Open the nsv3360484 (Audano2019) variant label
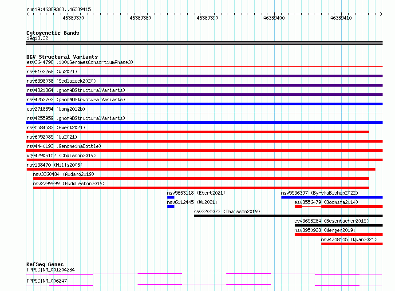This screenshot has height=291, width=395. (63, 174)
